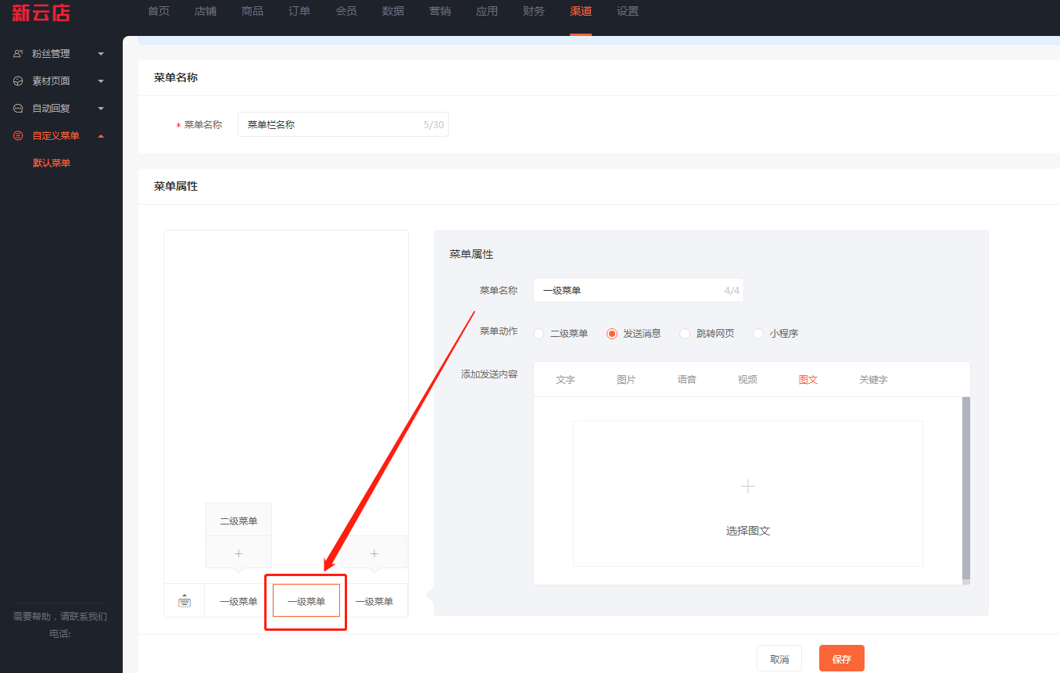Image resolution: width=1060 pixels, height=673 pixels.
Task: Click the 新云店 logo
Action: (x=41, y=13)
